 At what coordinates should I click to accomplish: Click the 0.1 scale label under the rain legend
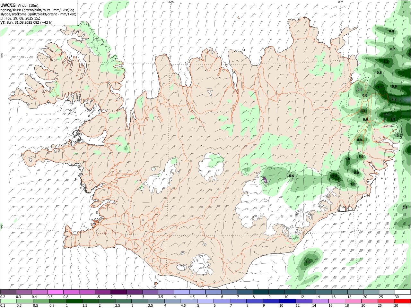tap(3, 306)
